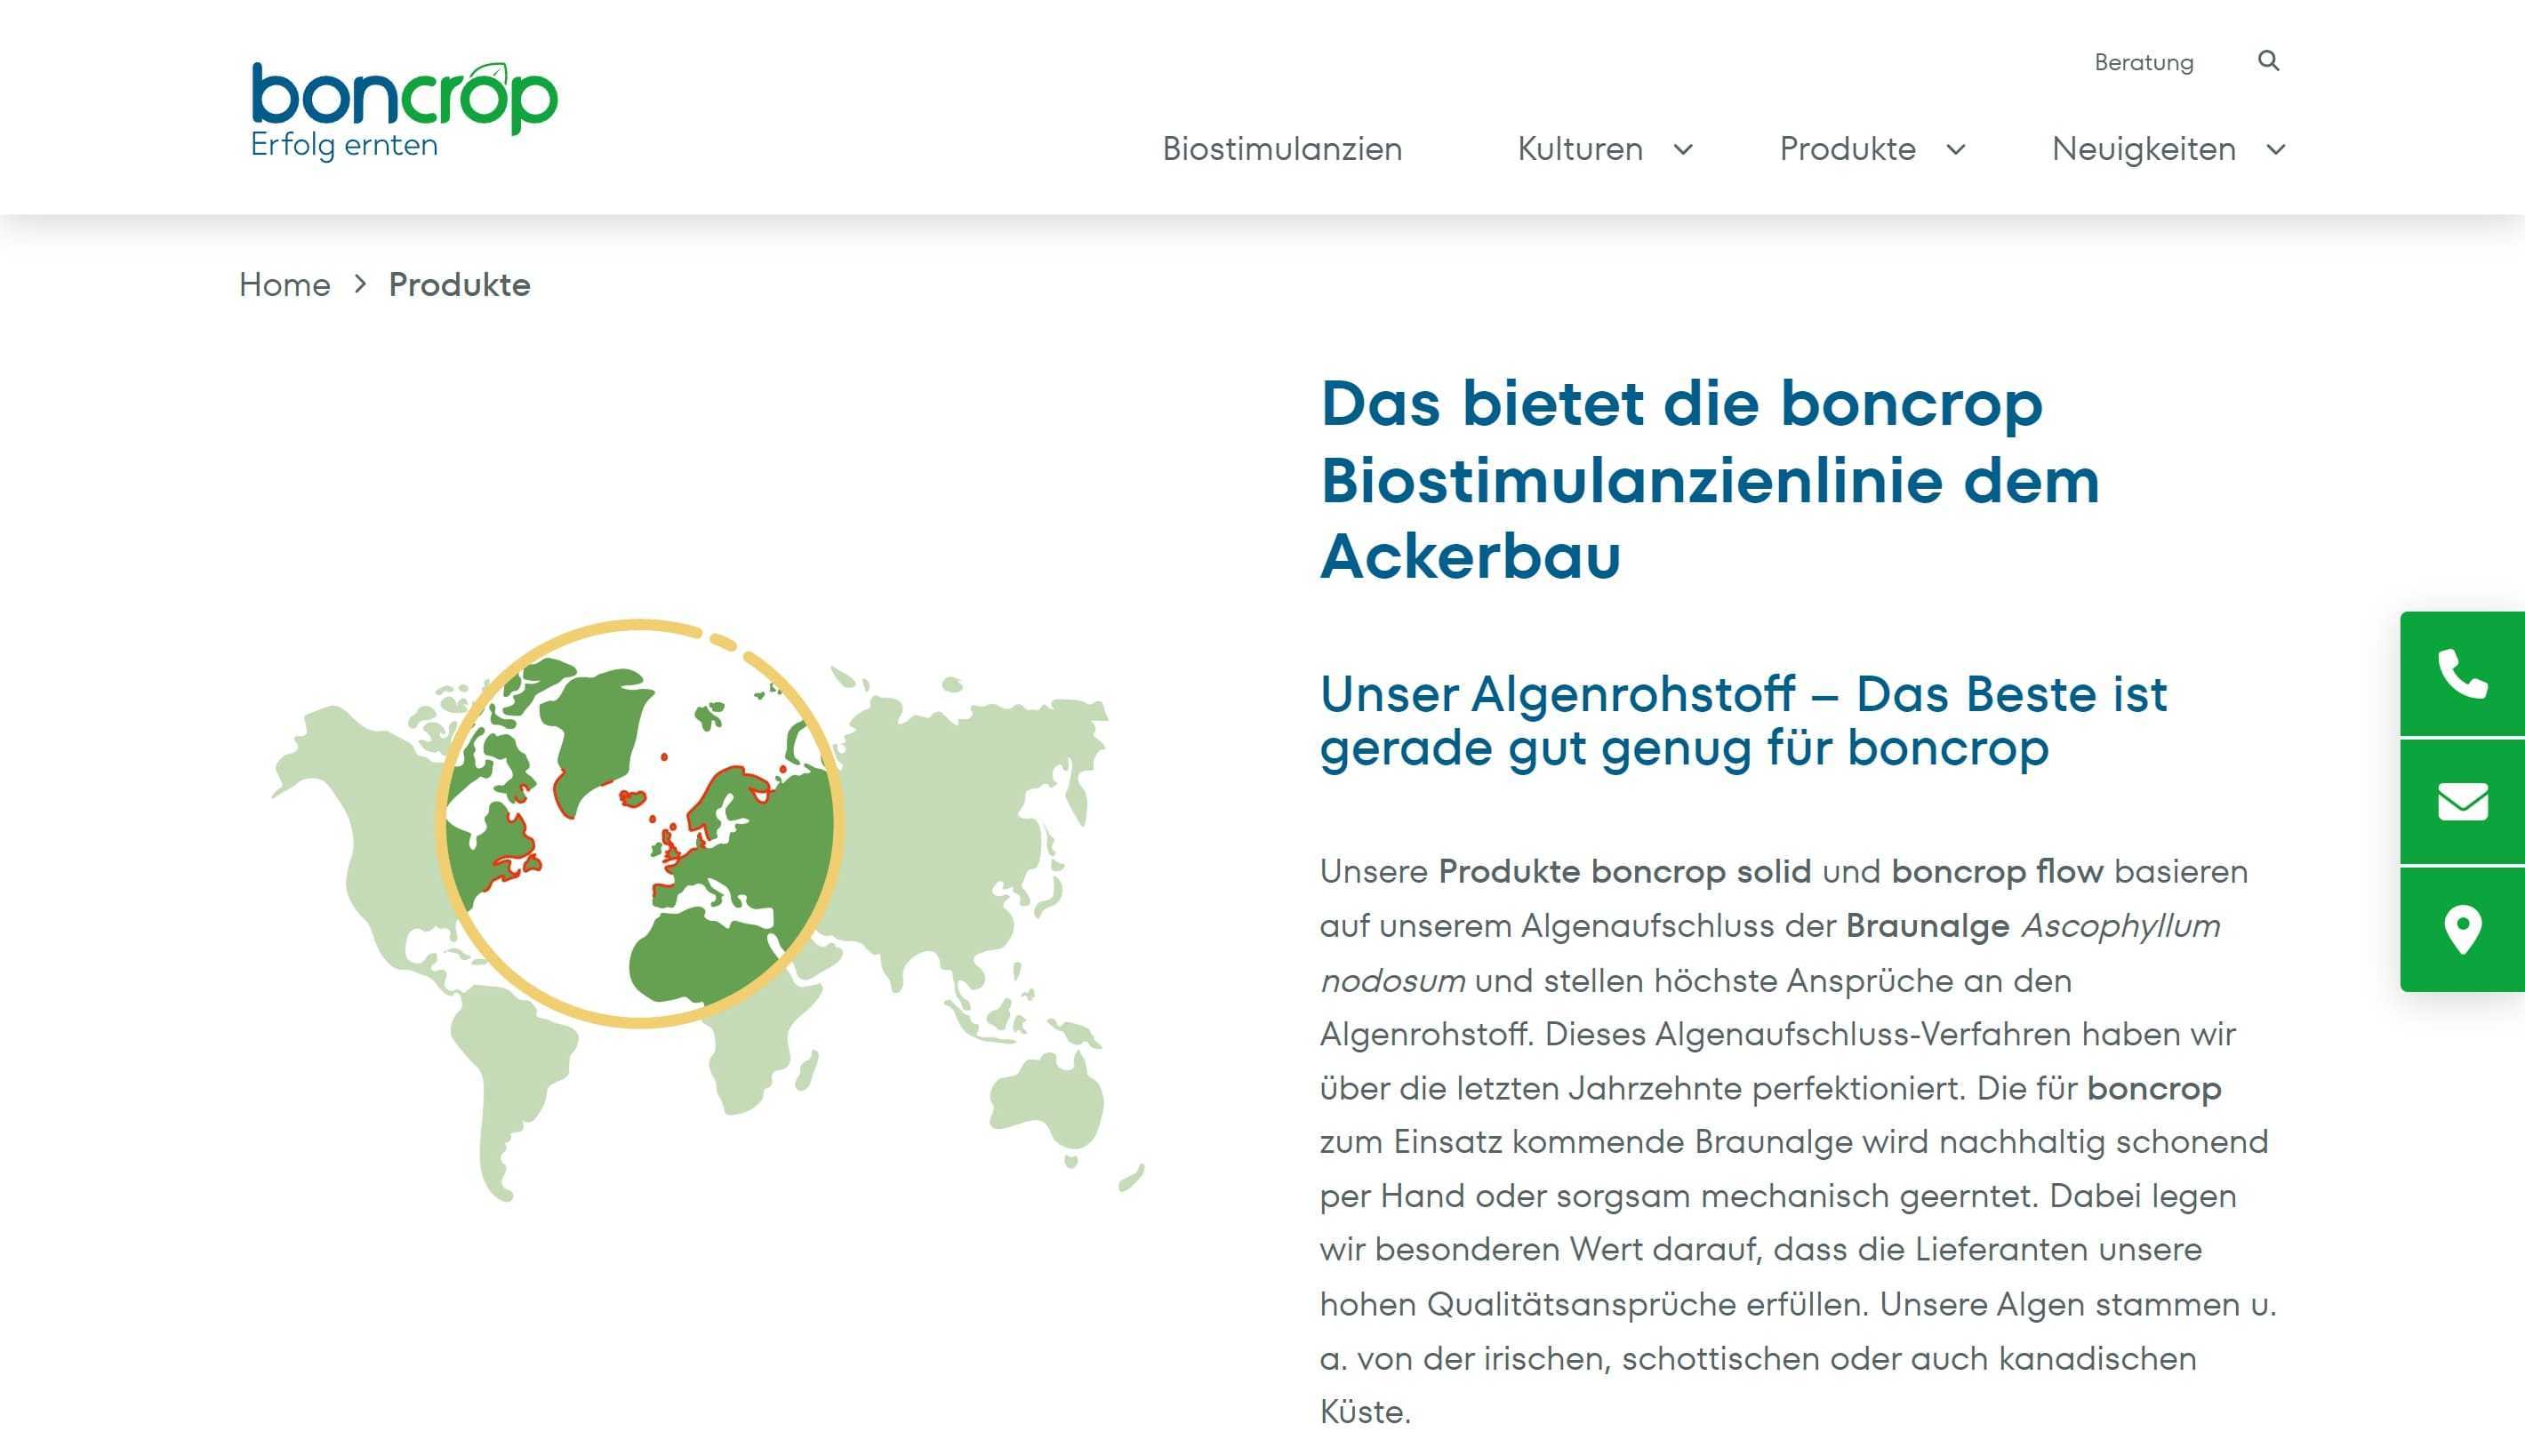The width and height of the screenshot is (2525, 1456).
Task: Follow the Beratung link
Action: pos(2143,62)
